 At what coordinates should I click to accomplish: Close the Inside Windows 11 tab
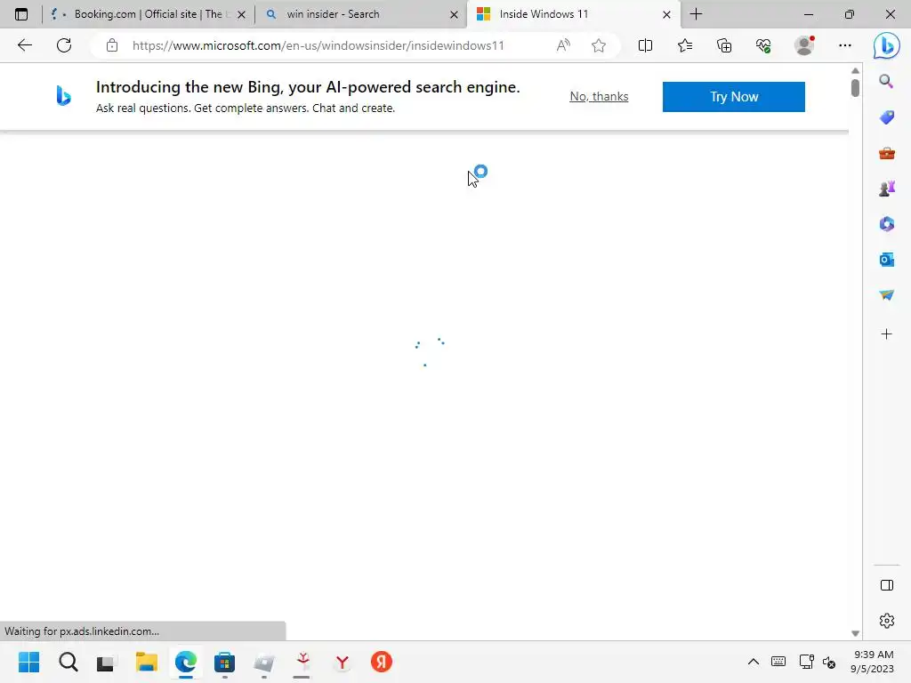pos(666,14)
